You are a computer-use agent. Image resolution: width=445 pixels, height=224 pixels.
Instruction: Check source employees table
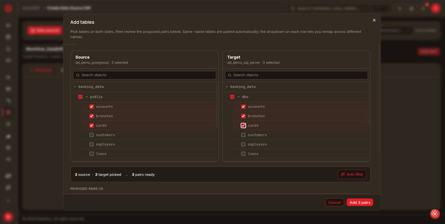(91, 144)
